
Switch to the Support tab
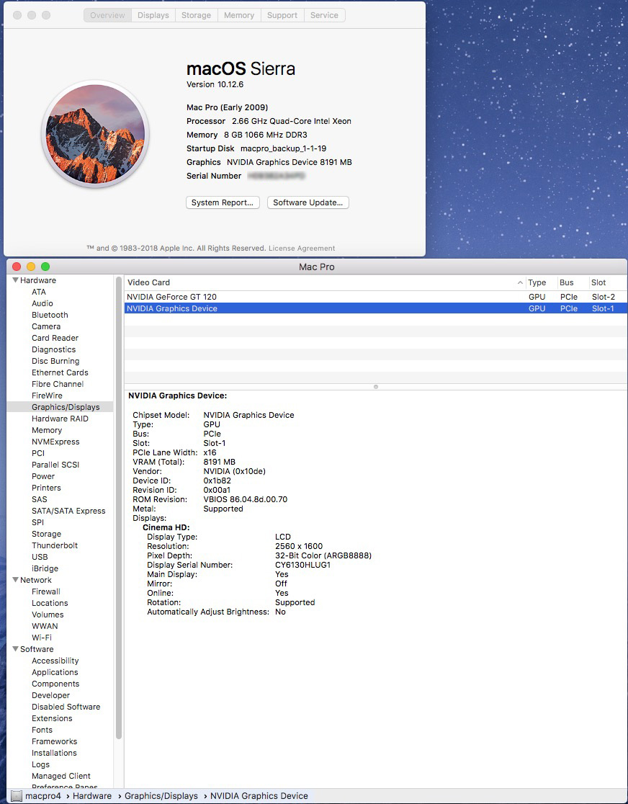[x=282, y=15]
